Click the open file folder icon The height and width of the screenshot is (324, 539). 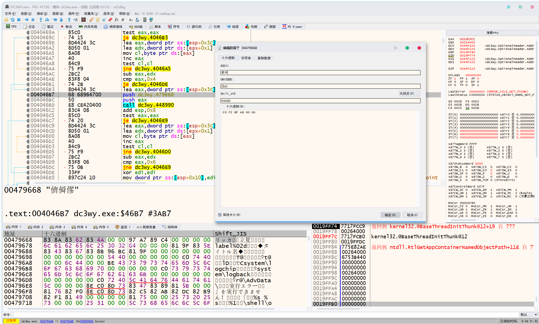[6, 20]
